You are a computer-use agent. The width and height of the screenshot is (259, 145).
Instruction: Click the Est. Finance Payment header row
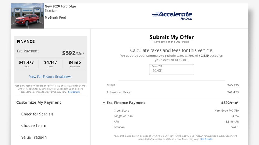pos(171,103)
